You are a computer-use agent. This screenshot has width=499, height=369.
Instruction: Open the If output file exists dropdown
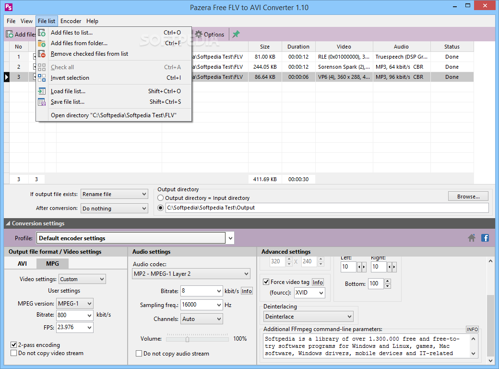point(114,194)
